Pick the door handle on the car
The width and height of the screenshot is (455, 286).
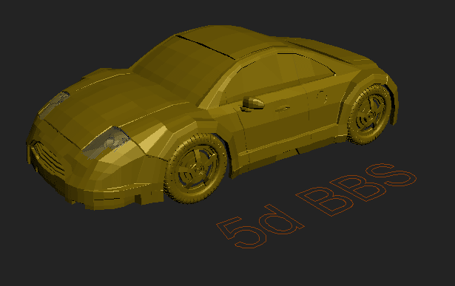click(283, 109)
